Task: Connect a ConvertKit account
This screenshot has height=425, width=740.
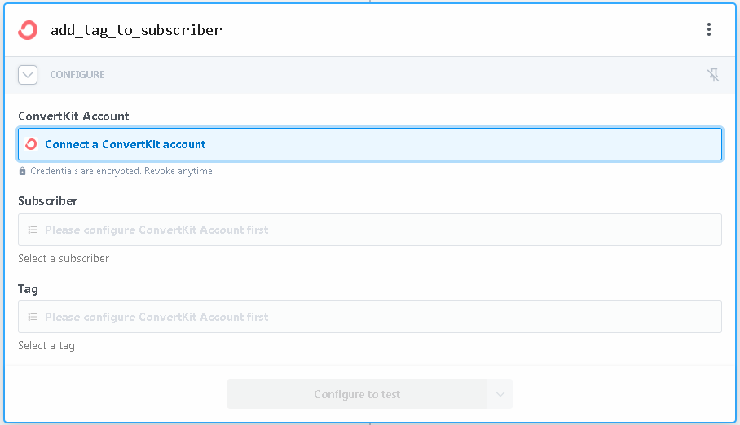Action: tap(370, 144)
